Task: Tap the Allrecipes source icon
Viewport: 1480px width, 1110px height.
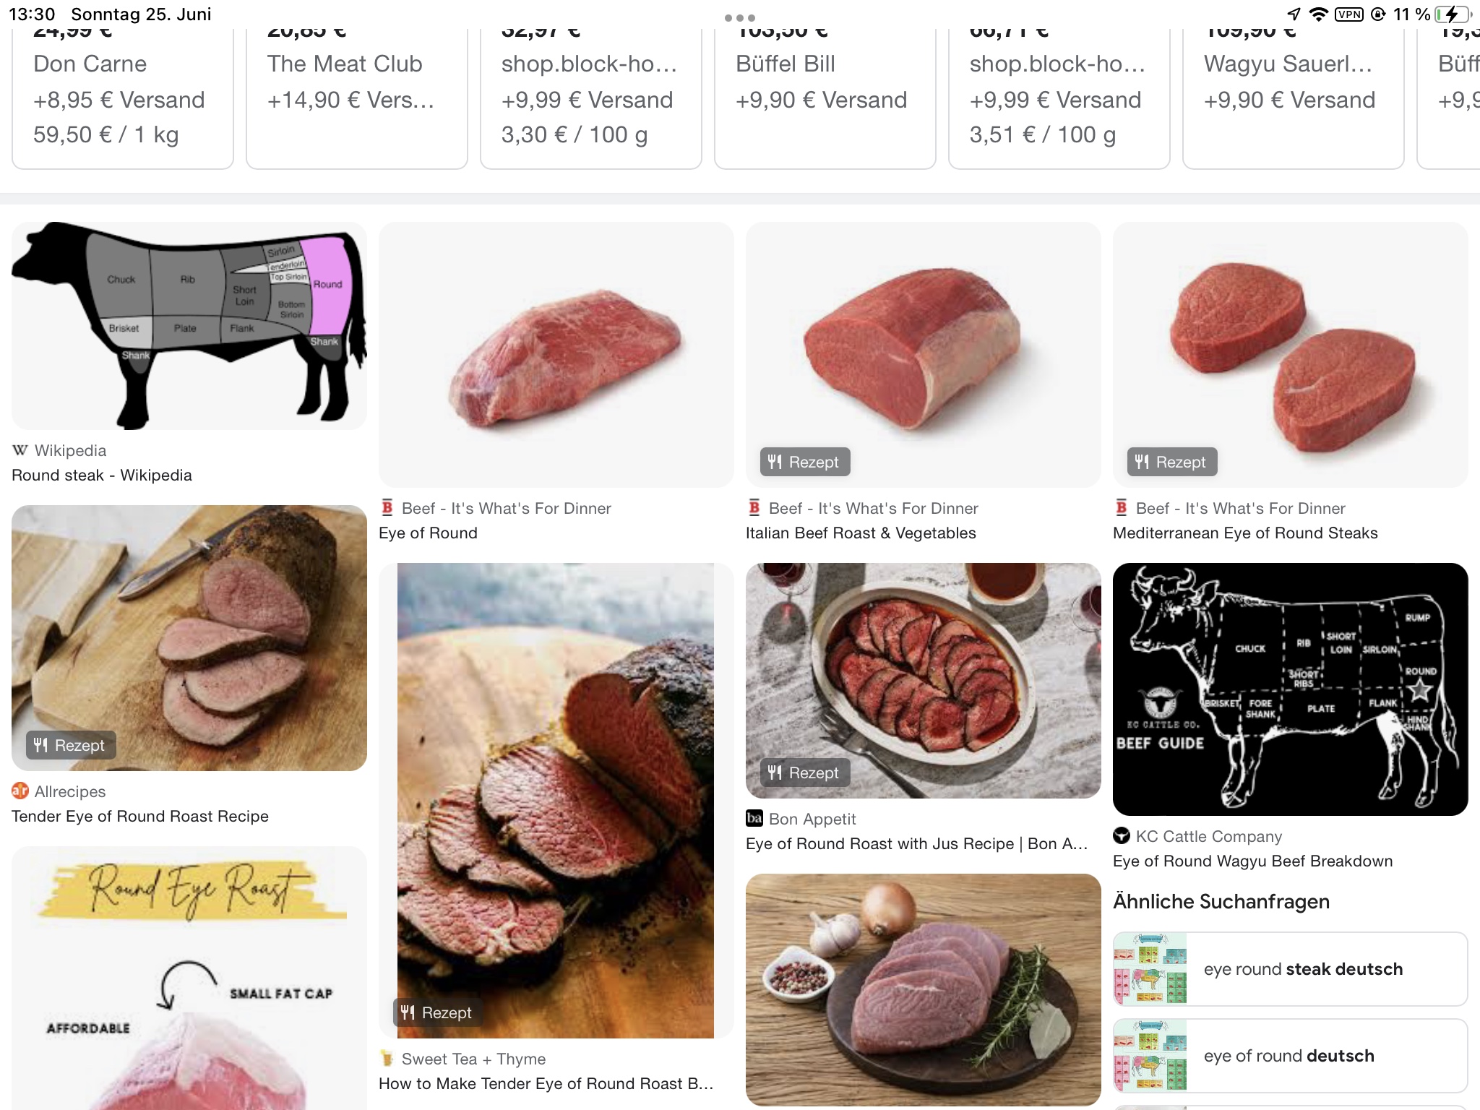Action: (20, 791)
